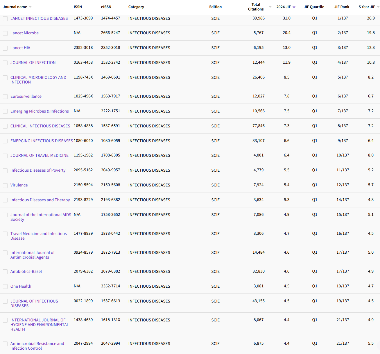The image size is (380, 354).
Task: Open the Lancet HIV journal details
Action: [20, 48]
